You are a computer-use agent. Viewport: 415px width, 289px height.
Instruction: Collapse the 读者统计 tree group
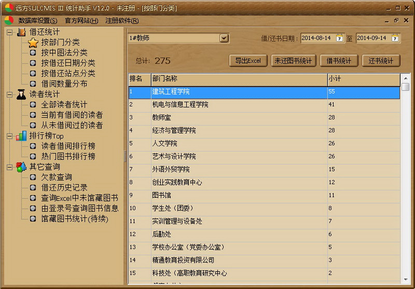(9, 94)
